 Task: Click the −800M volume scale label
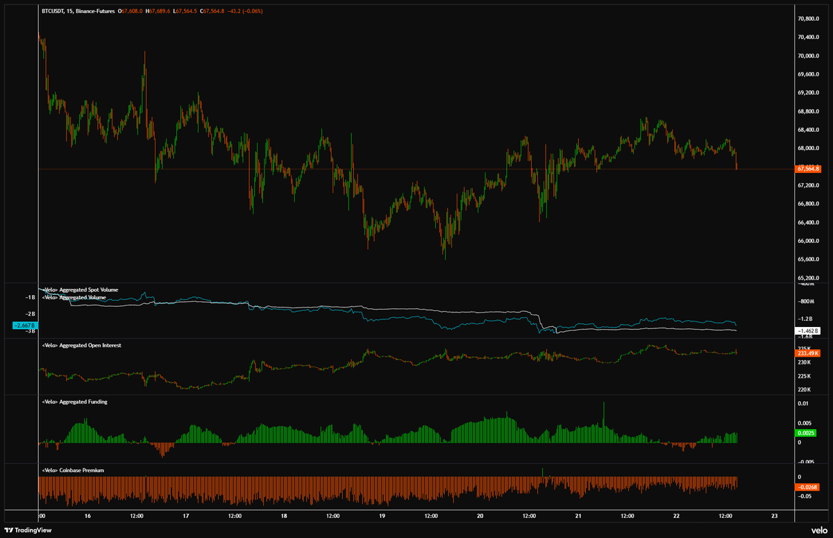click(807, 301)
